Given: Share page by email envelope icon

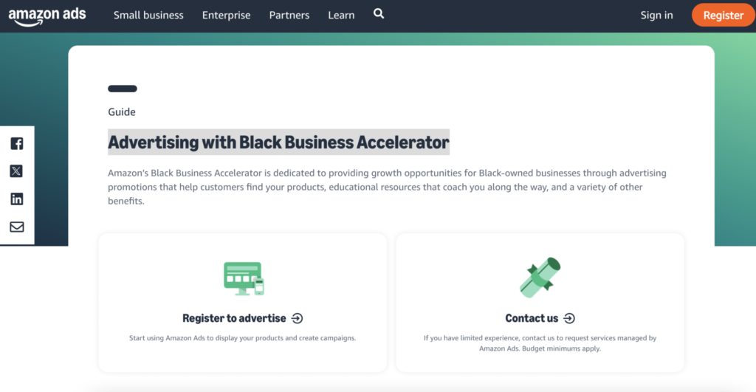Looking at the screenshot, I should coord(17,227).
